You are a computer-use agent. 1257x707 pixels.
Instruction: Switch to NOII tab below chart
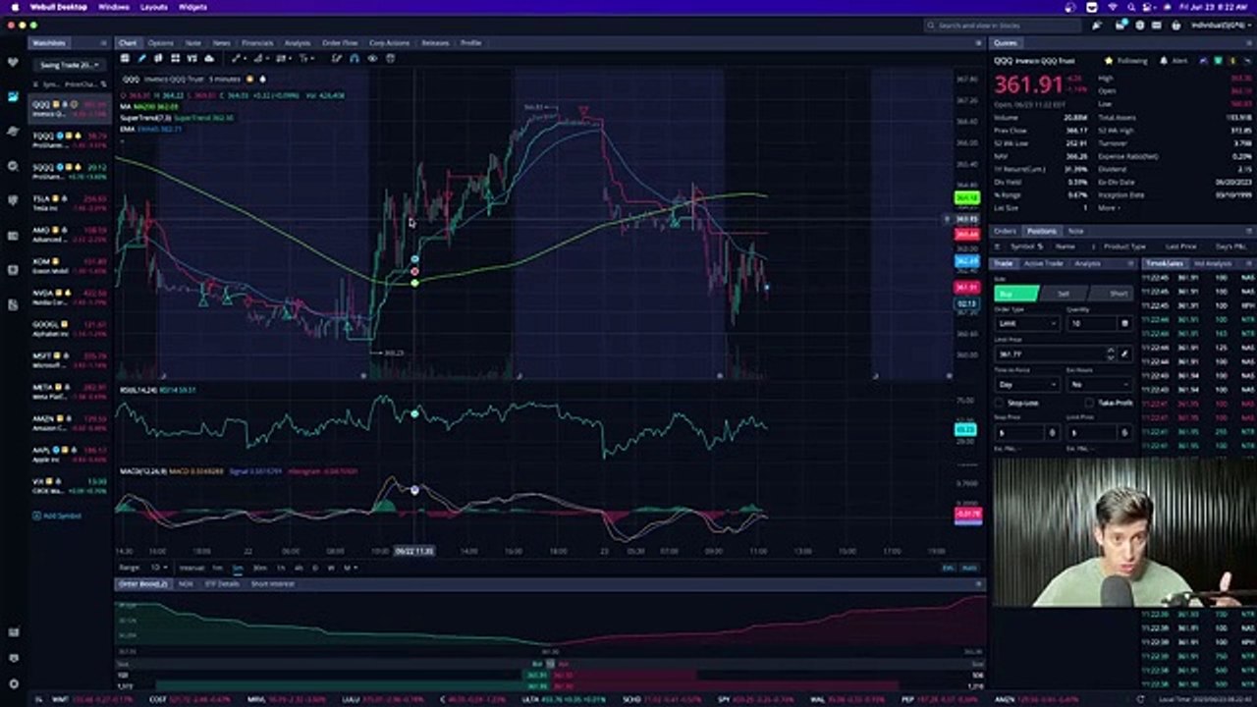[186, 584]
